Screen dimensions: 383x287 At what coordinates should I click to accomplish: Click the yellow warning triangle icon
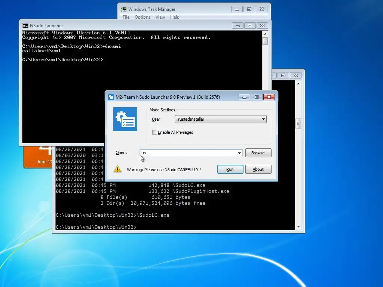[x=117, y=169]
